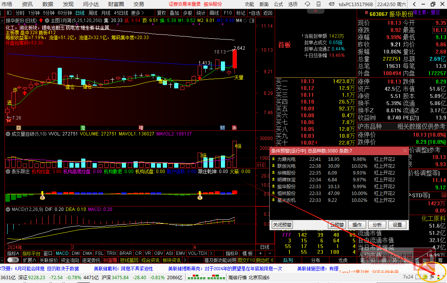447x283 pixels.
Task: Click the red-green arrows alert icon in status bar
Action: (439, 277)
